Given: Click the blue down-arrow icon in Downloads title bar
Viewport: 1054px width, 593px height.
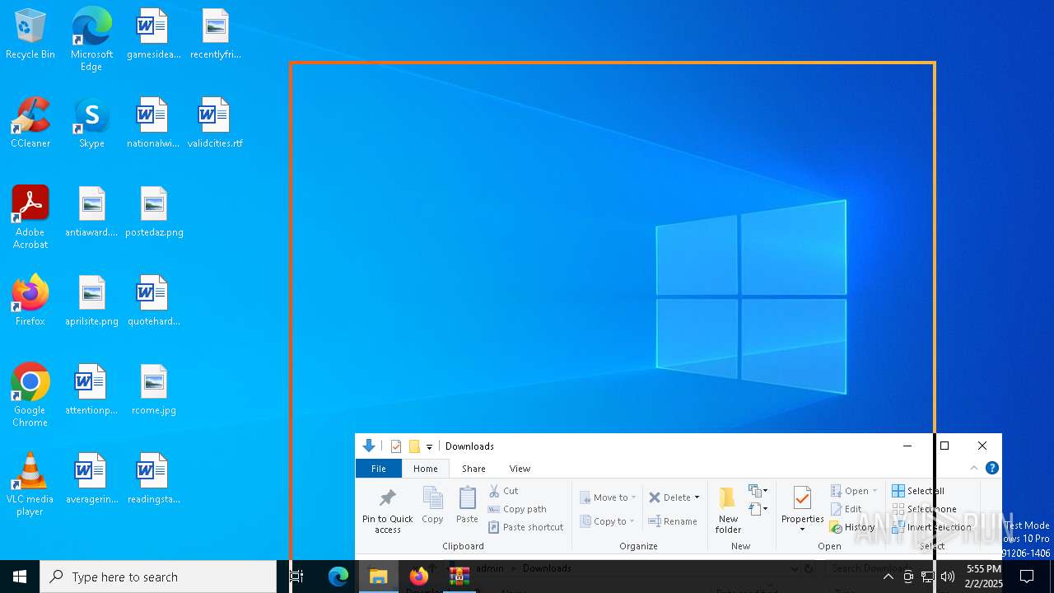Looking at the screenshot, I should click(369, 446).
